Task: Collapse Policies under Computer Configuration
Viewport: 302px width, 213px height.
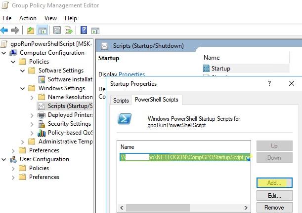Action: point(13,62)
